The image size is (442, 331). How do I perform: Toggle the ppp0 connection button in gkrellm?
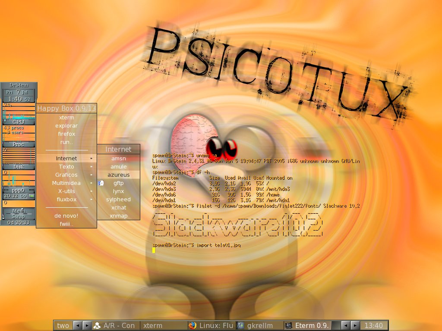(x=32, y=196)
